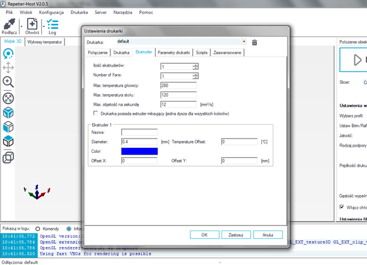Open the blue extruder Color swatch
Viewport: 367px width, 265px height.
click(140, 151)
